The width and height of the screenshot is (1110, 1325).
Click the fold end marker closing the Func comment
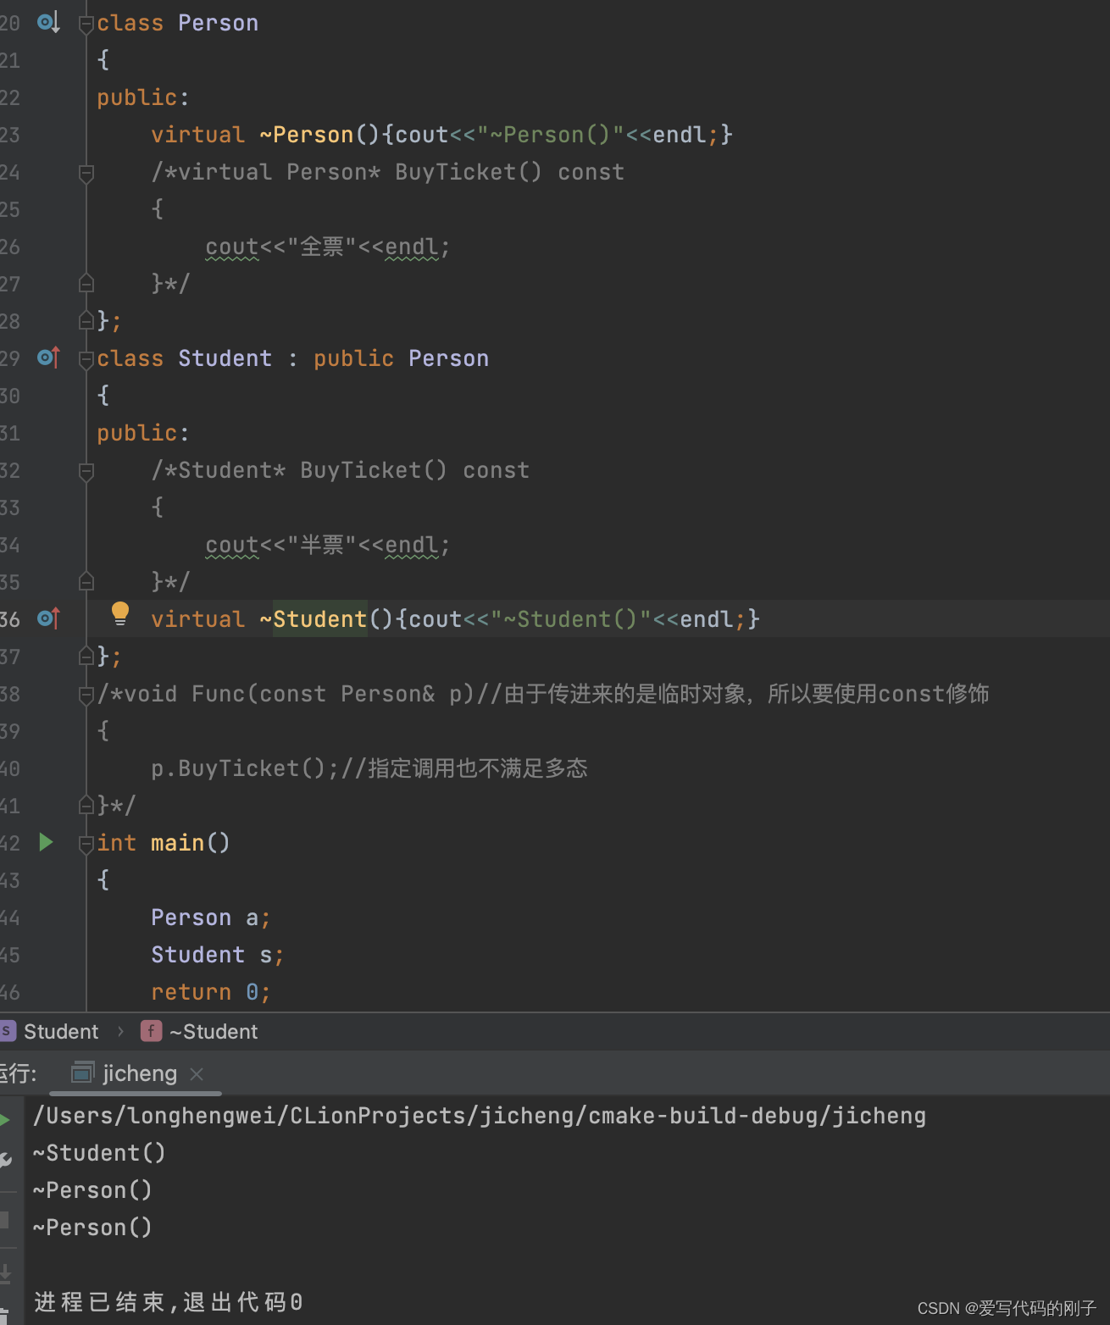pos(86,805)
